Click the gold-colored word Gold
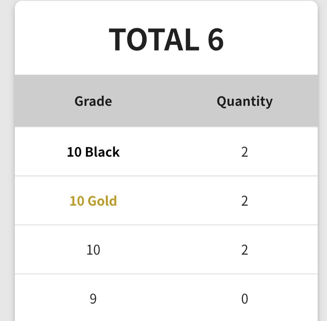The image size is (327, 321). click(102, 201)
